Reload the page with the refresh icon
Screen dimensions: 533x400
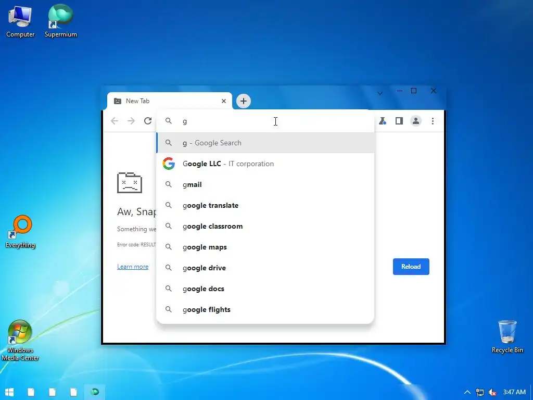(148, 121)
